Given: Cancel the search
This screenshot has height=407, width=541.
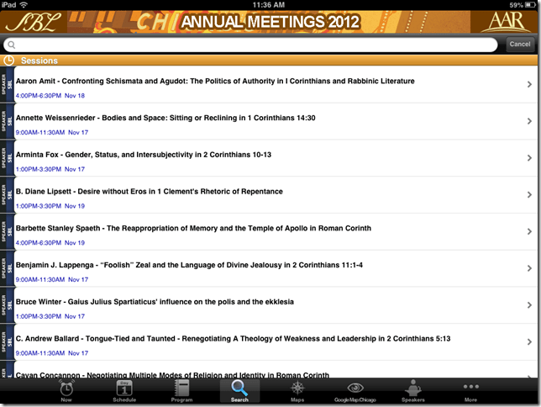Looking at the screenshot, I should coord(519,45).
